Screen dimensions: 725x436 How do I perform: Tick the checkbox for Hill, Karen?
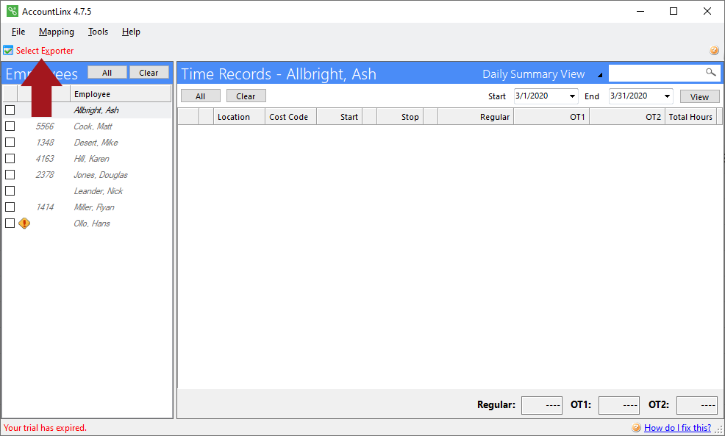coord(10,159)
